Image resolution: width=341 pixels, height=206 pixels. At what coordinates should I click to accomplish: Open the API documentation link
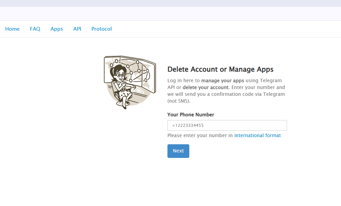click(x=77, y=29)
